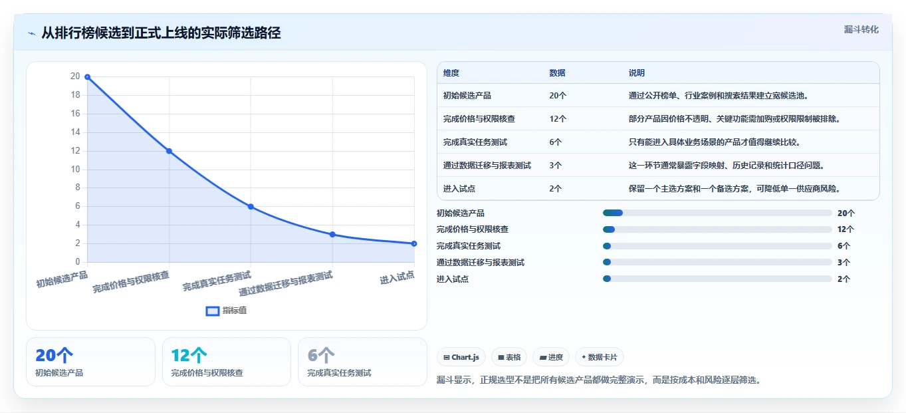This screenshot has height=413, width=906.
Task: Click the 完成真实任务测试 progress bar
Action: [717, 246]
